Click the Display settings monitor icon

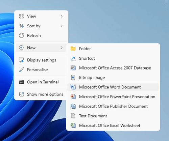point(21,60)
